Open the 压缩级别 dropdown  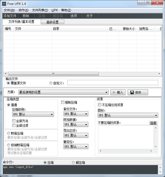pyautogui.click(x=33, y=114)
